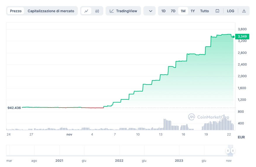Screen dimensions: 256x167
Task: Open the TradingView chart mode
Action: 123,11
